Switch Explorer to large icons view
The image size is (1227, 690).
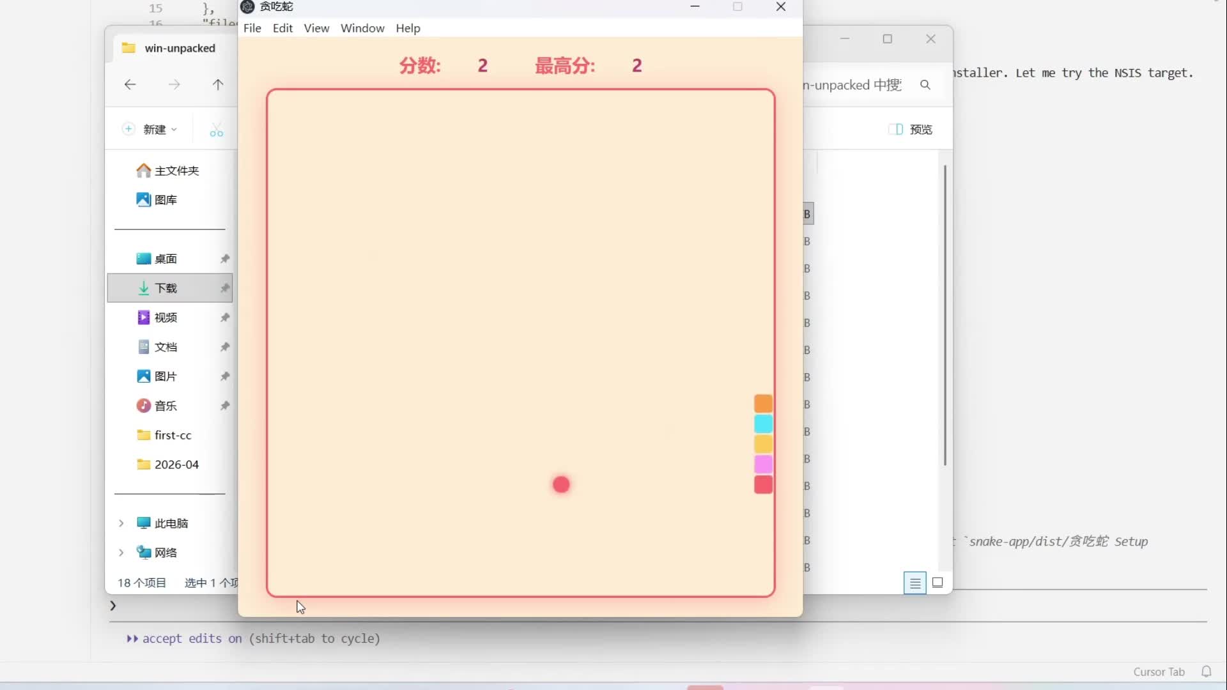[938, 583]
